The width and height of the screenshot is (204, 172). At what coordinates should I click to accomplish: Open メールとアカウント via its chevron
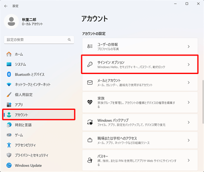point(188,83)
